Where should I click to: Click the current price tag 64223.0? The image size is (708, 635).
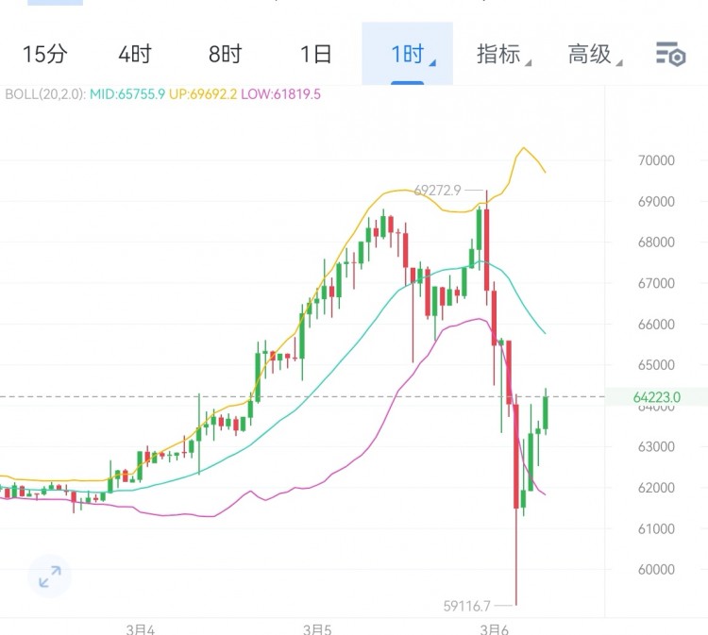tap(656, 397)
